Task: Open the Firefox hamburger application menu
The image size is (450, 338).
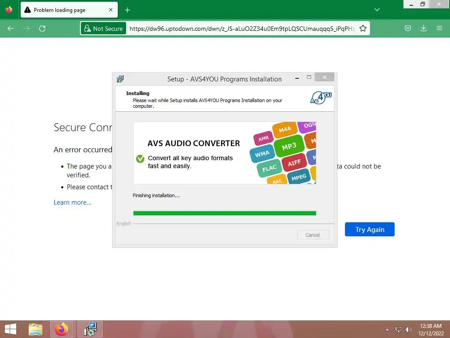Action: tap(439, 28)
